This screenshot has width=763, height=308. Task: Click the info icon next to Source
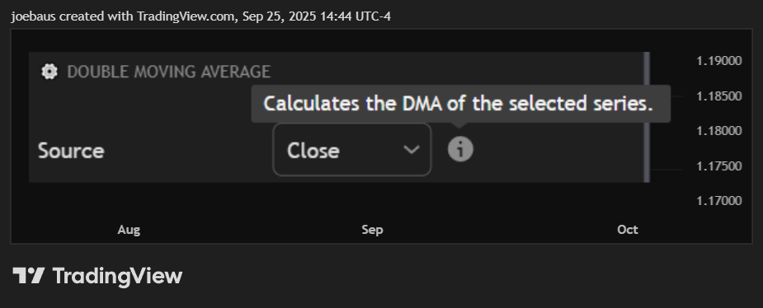[x=460, y=149]
